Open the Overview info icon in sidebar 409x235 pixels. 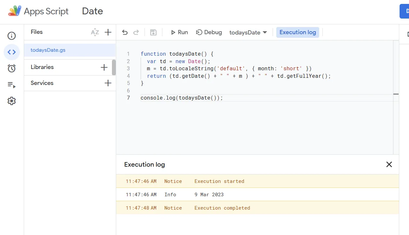(x=12, y=36)
